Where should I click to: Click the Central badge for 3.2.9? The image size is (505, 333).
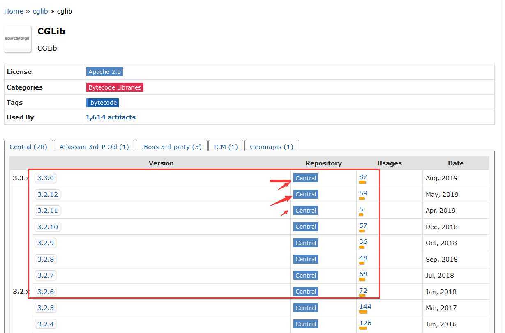pyautogui.click(x=306, y=243)
